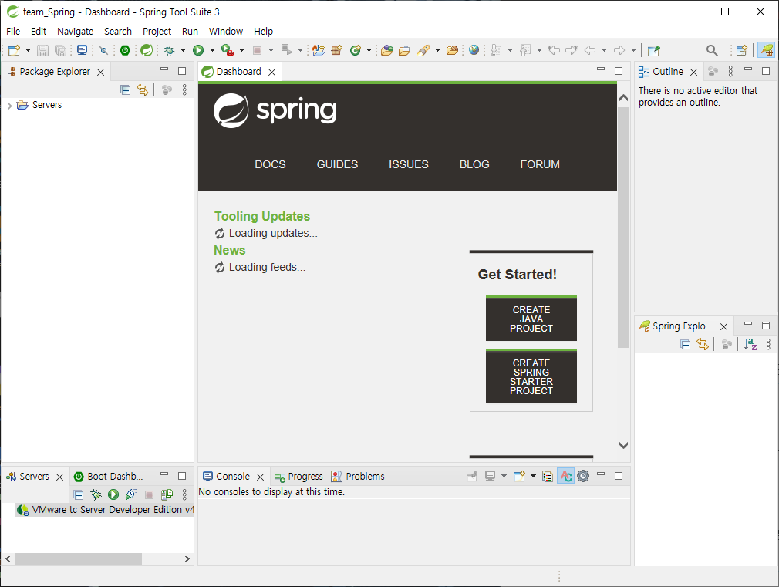Click Publish to server icon in Servers view
The height and width of the screenshot is (587, 779).
pyautogui.click(x=167, y=494)
